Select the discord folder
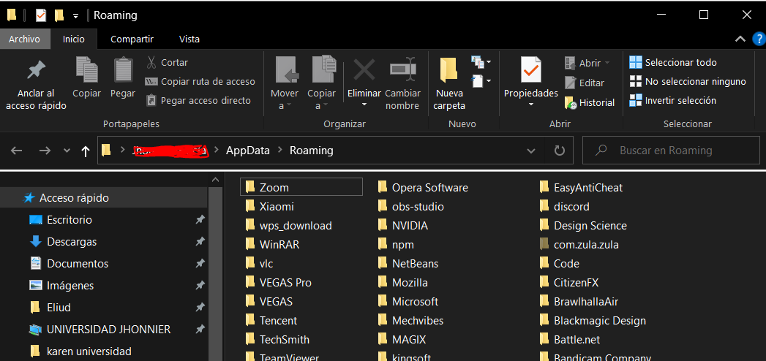 (565, 207)
